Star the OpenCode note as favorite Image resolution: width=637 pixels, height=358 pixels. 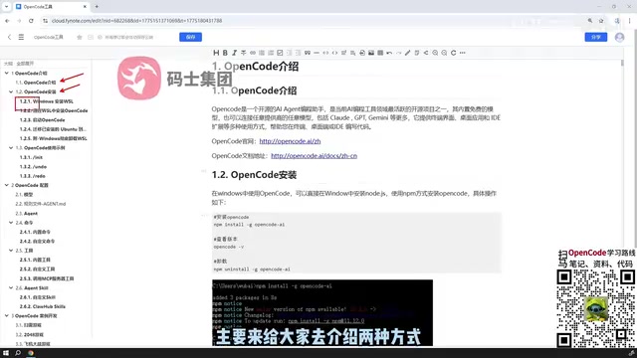pyautogui.click(x=80, y=37)
